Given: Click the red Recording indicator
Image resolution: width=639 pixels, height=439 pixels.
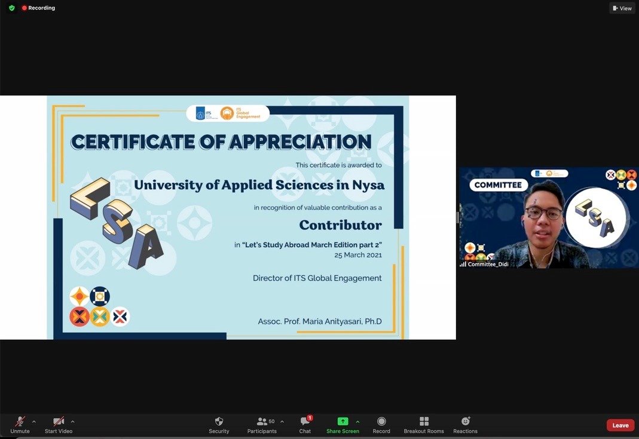Looking at the screenshot, I should pyautogui.click(x=38, y=8).
